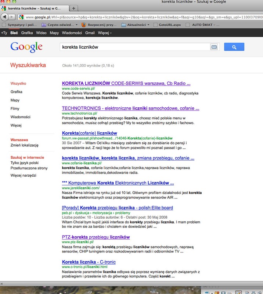This screenshot has width=263, height=294.
Task: Select Wszystko filter in sidebar
Action: click(18, 83)
